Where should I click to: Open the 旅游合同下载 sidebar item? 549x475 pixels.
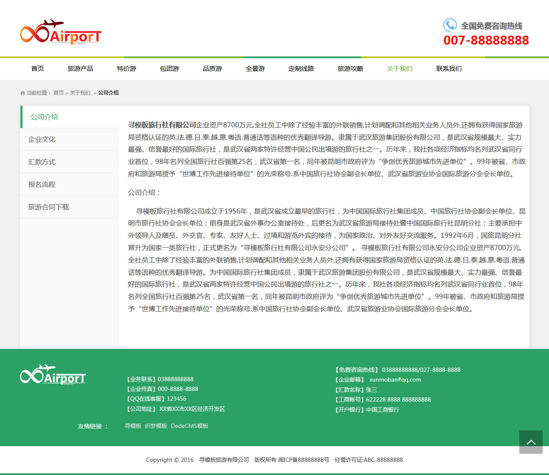coord(48,207)
